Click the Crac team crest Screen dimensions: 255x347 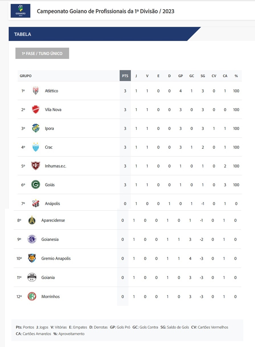[36, 147]
